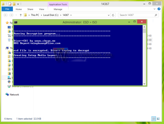Click 14367 in the address breadcrumb
Screen dimensions: 164x124
point(66,15)
